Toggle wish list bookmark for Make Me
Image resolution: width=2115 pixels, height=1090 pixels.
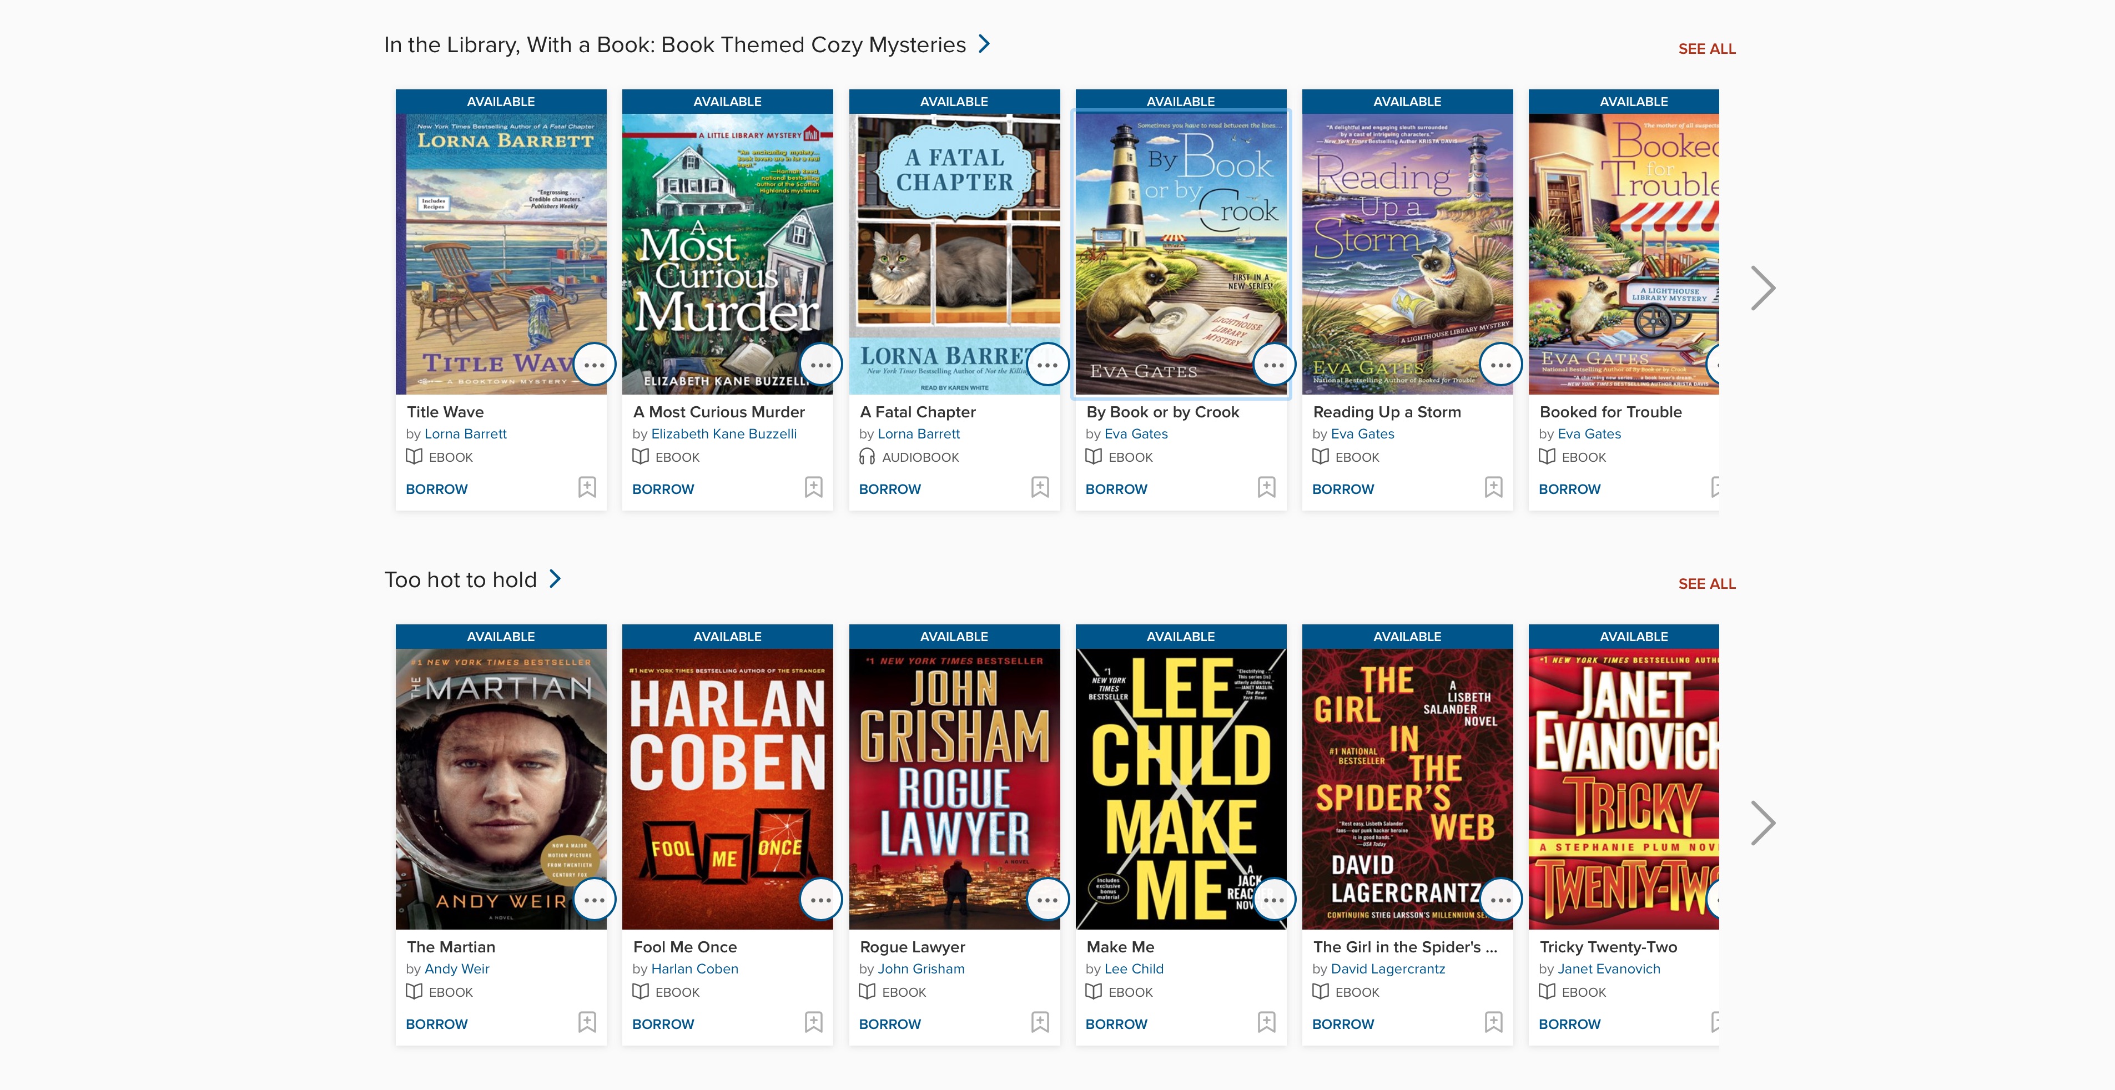1266,1022
